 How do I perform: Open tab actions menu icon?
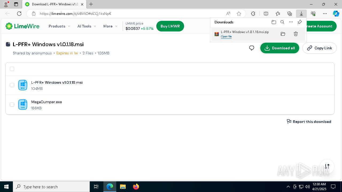click(16, 4)
